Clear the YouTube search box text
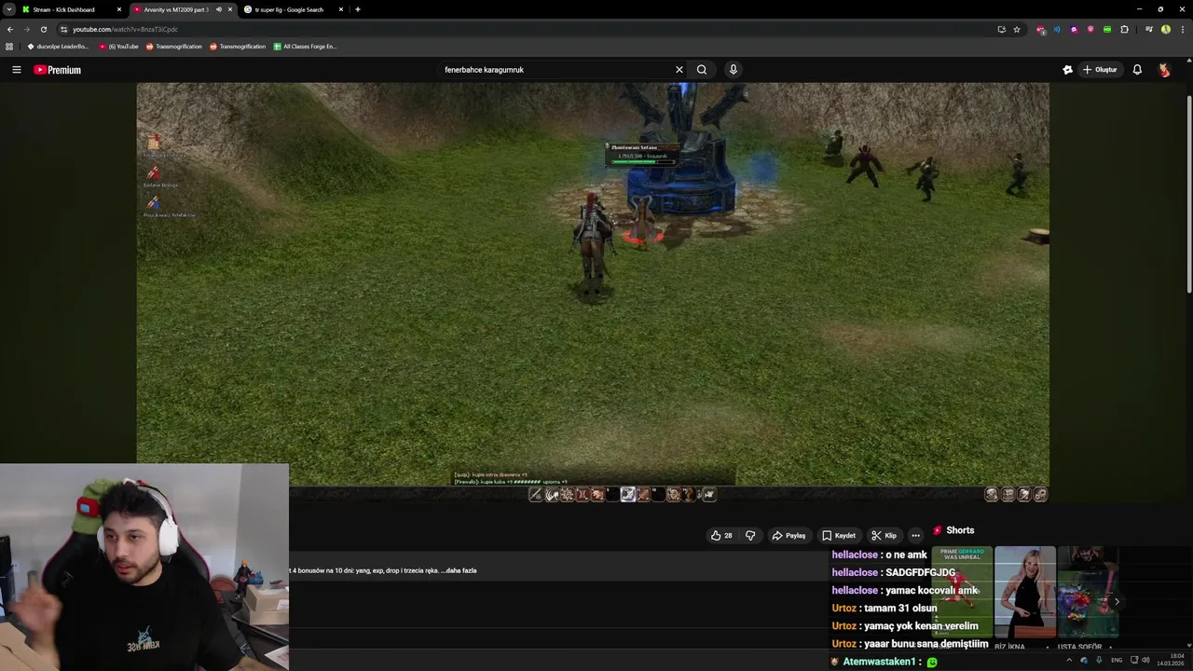 [x=679, y=70]
